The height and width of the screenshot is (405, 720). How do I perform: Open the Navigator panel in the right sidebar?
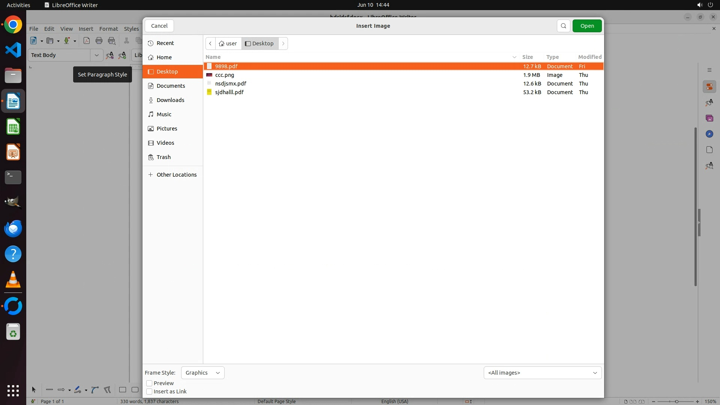[x=709, y=134]
